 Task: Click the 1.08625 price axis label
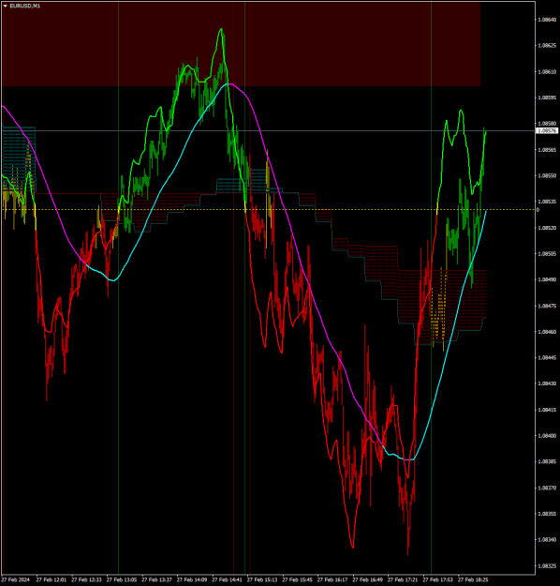pos(547,46)
